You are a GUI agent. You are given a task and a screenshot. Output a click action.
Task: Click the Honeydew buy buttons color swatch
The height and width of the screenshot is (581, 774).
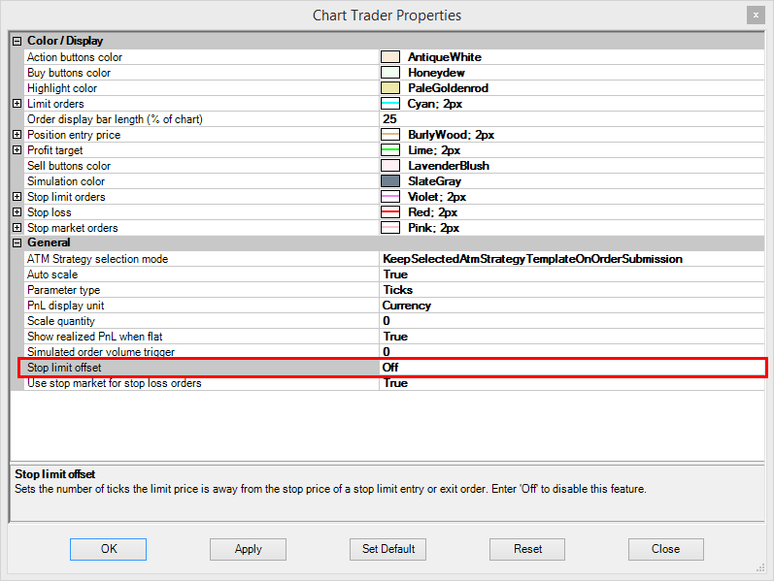pyautogui.click(x=390, y=73)
